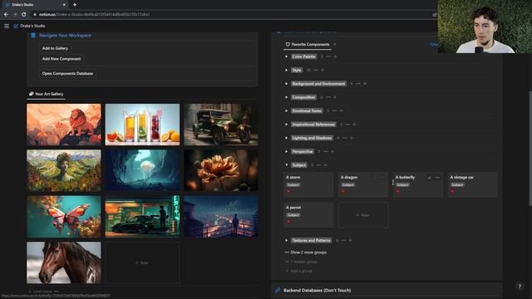The image size is (532, 299).
Task: Reveal the 1 hidden group
Action: click(301, 262)
